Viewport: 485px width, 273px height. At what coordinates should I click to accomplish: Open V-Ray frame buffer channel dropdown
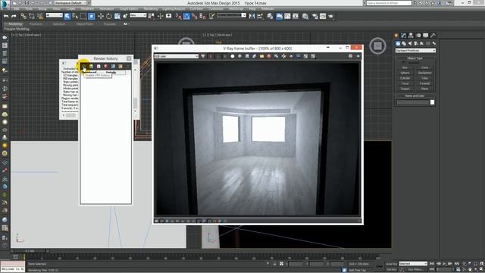[x=177, y=56]
